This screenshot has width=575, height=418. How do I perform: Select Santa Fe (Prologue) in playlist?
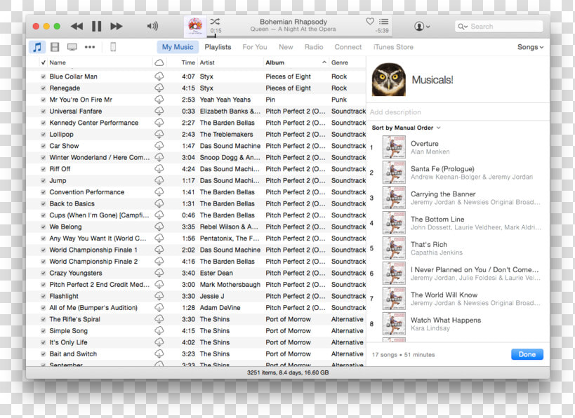[x=458, y=173]
